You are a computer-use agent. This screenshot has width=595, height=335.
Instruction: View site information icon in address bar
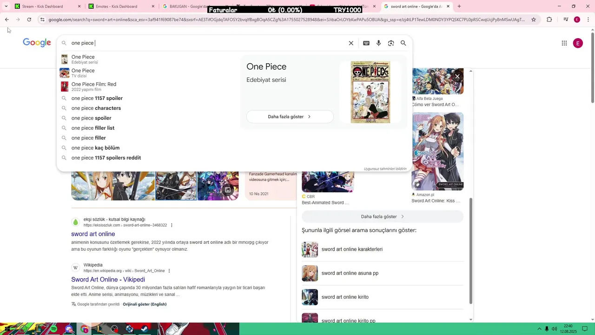tap(42, 20)
